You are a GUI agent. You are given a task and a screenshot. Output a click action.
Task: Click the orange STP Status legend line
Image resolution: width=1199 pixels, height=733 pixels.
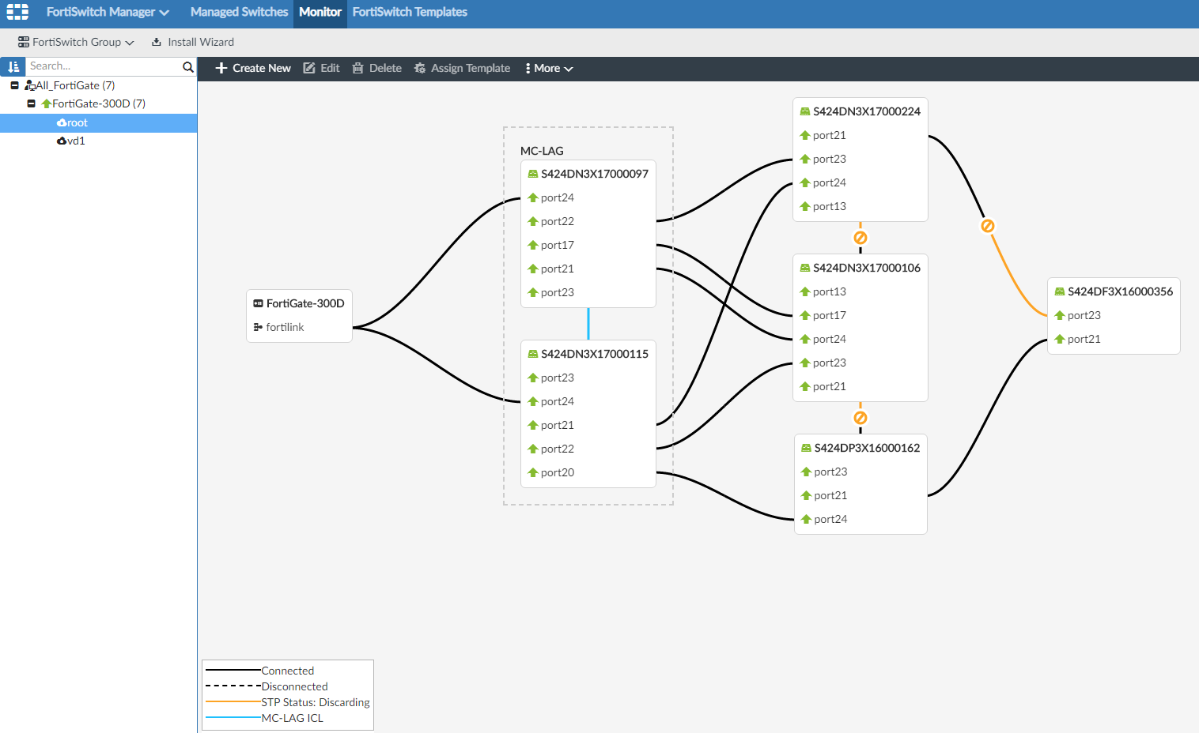pos(233,701)
